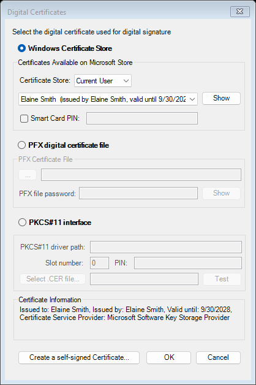Open the Certificate Store dropdown
The width and height of the screenshot is (256, 385).
(x=103, y=81)
